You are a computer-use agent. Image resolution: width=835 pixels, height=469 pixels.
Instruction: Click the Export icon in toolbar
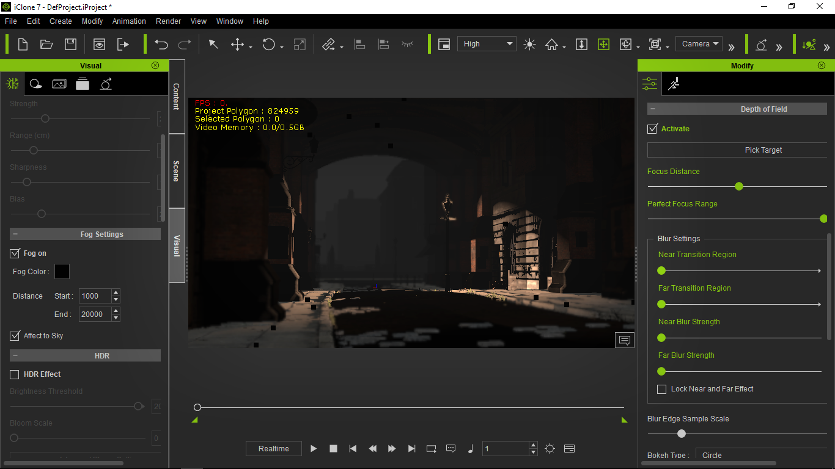tap(123, 44)
